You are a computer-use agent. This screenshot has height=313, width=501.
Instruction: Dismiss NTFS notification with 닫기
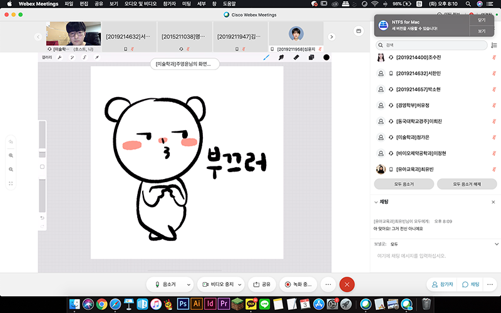coord(482,20)
